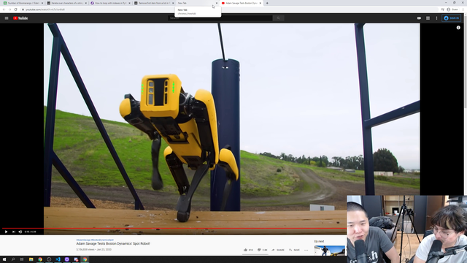Switch to the 'Remove first item from a list' tab

coord(154,3)
